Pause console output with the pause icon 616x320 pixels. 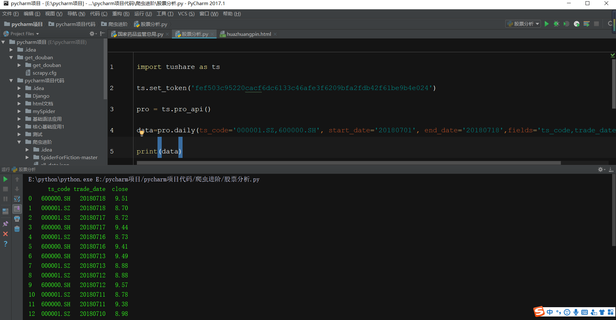click(5, 199)
